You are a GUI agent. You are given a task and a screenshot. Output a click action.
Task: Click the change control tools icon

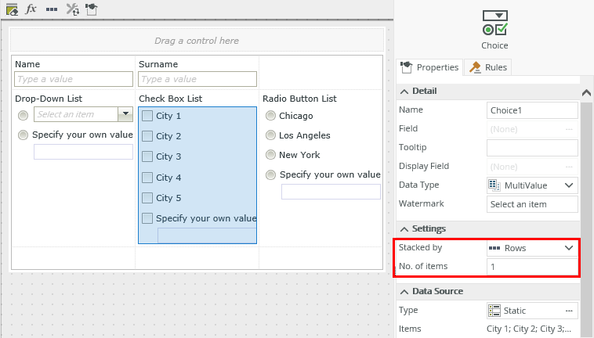click(72, 9)
